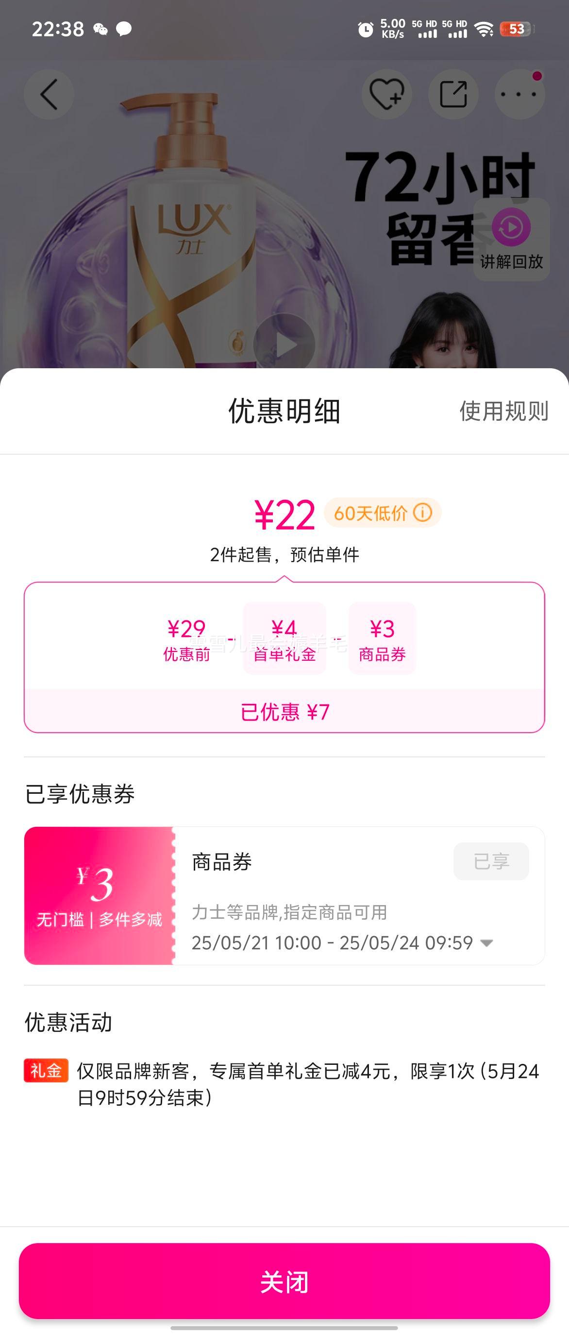
Task: Tap the 礼金 red tag
Action: [46, 1070]
